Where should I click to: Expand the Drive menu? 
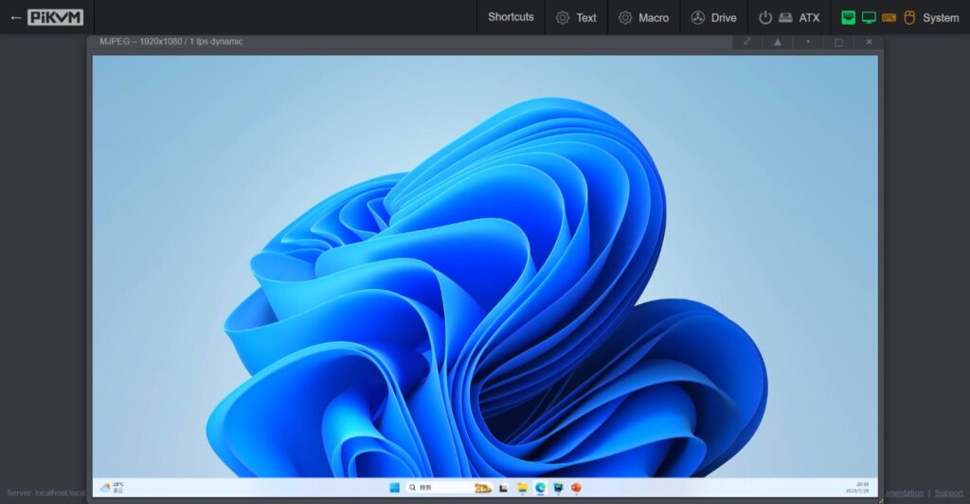coord(713,17)
